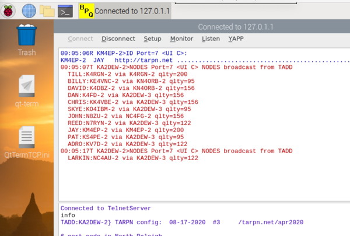The image size is (350, 236).
Task: Launch the web browser globe icon
Action: pyautogui.click(x=29, y=11)
